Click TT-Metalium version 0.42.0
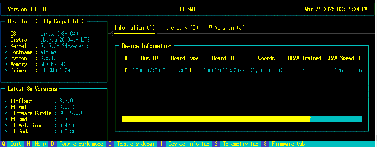This screenshot has height=147, width=377. click(67, 125)
